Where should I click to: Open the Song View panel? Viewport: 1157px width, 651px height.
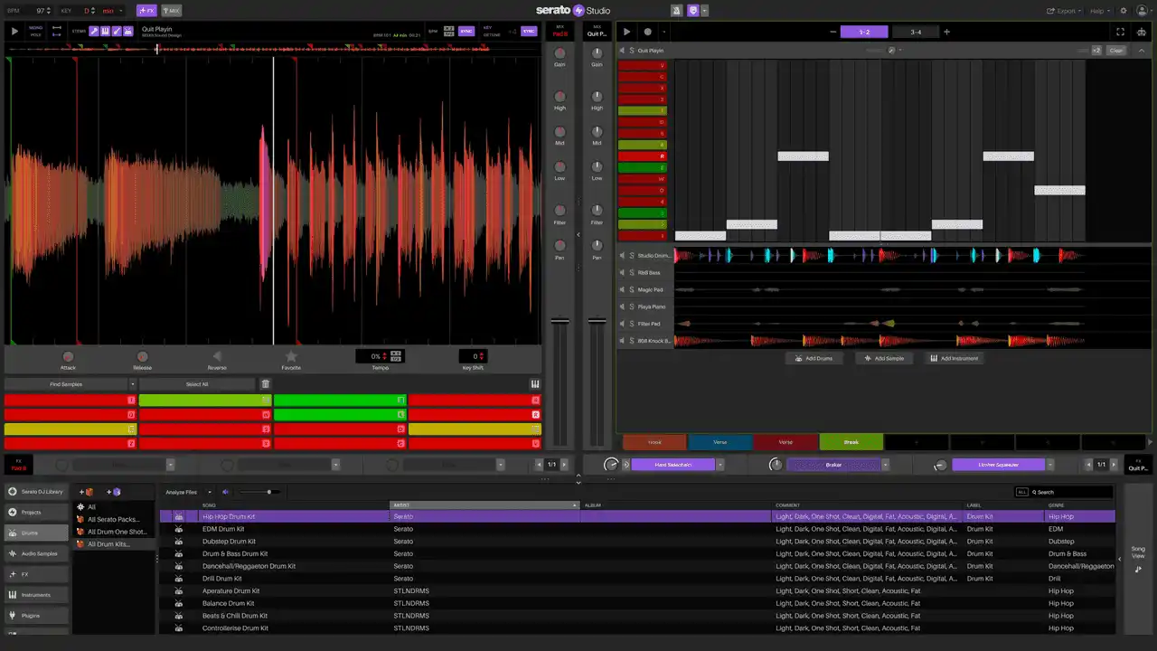pyautogui.click(x=1138, y=559)
